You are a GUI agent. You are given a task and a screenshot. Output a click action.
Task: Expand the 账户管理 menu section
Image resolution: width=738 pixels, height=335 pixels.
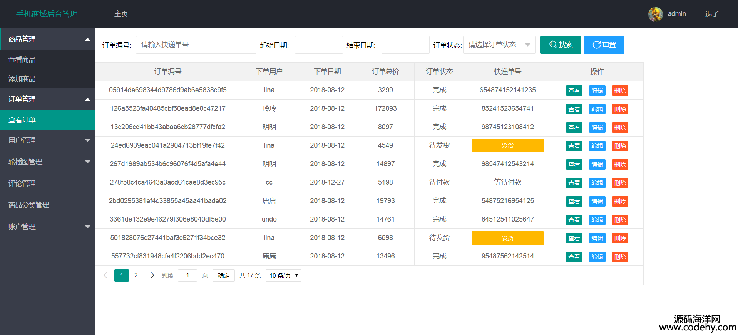pyautogui.click(x=47, y=227)
